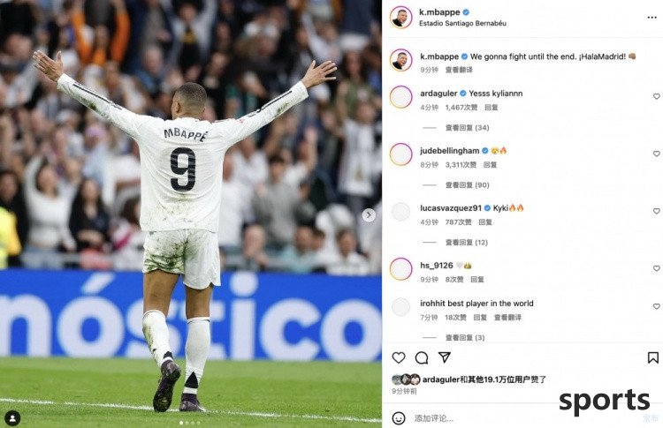Viewport: 663px width, 428px height.
Task: Go to next photo with arrow
Action: click(369, 214)
